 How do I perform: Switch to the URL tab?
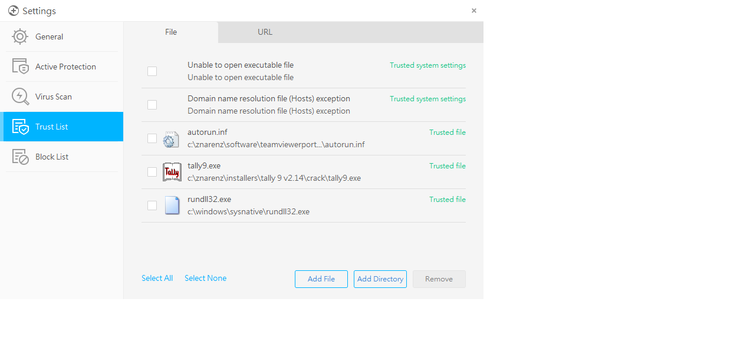tap(265, 32)
